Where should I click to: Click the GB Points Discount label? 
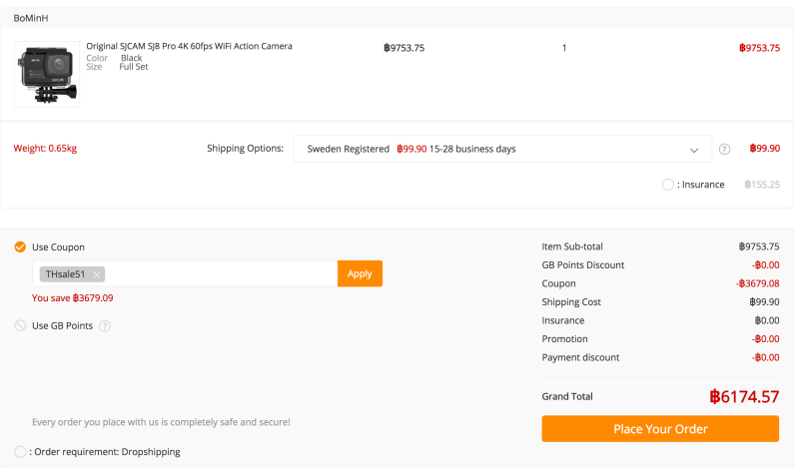[x=583, y=264]
